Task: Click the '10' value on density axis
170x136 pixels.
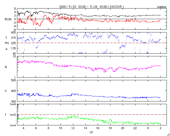Action: point(15,57)
